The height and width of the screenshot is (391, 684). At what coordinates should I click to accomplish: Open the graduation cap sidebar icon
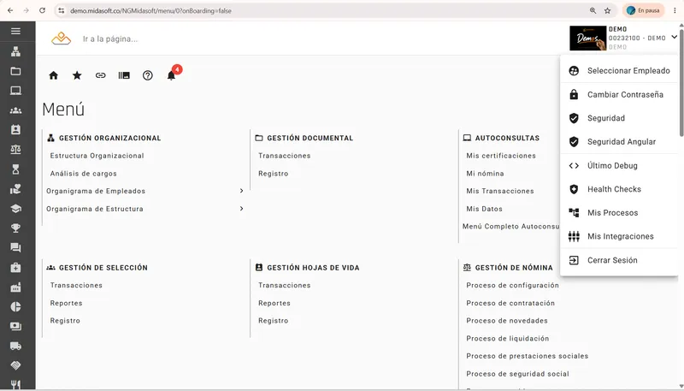point(15,209)
